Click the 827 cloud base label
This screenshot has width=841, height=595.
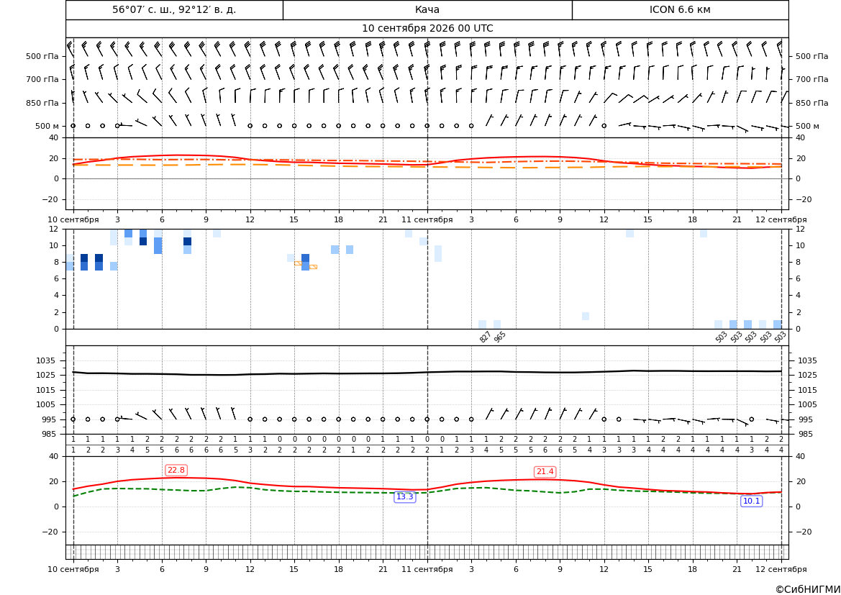(x=486, y=337)
